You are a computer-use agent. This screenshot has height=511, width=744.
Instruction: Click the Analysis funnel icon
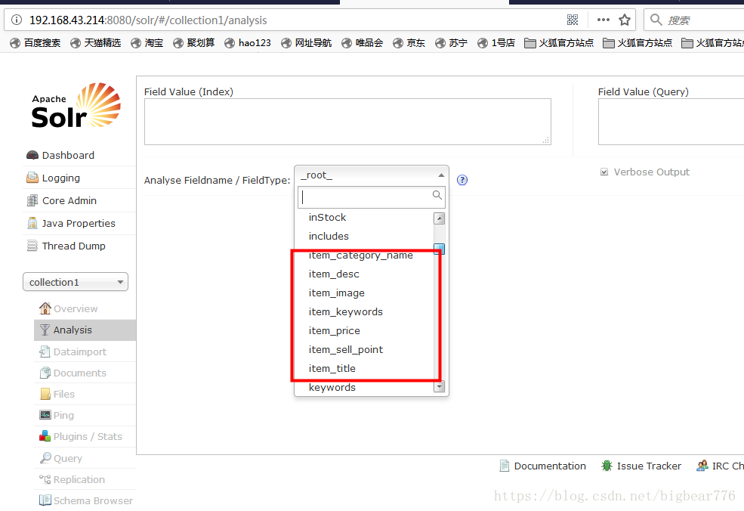coord(45,330)
